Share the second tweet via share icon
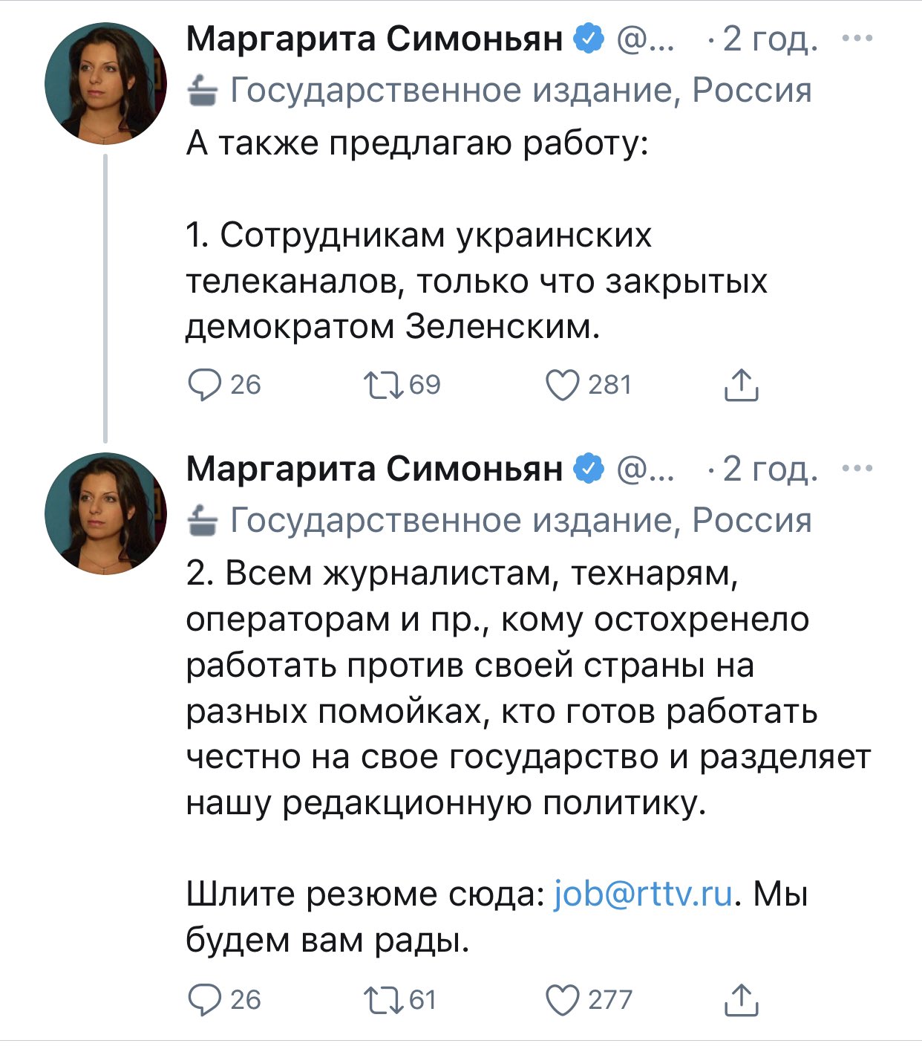 point(740,1000)
